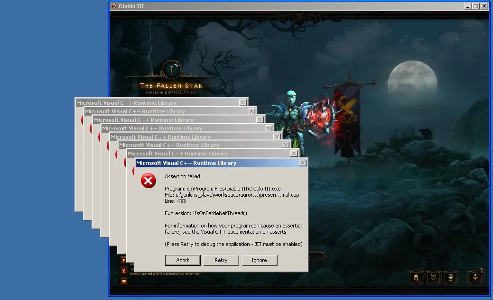Open the helmet hero profile icon
493x300 pixels.
coord(416,277)
